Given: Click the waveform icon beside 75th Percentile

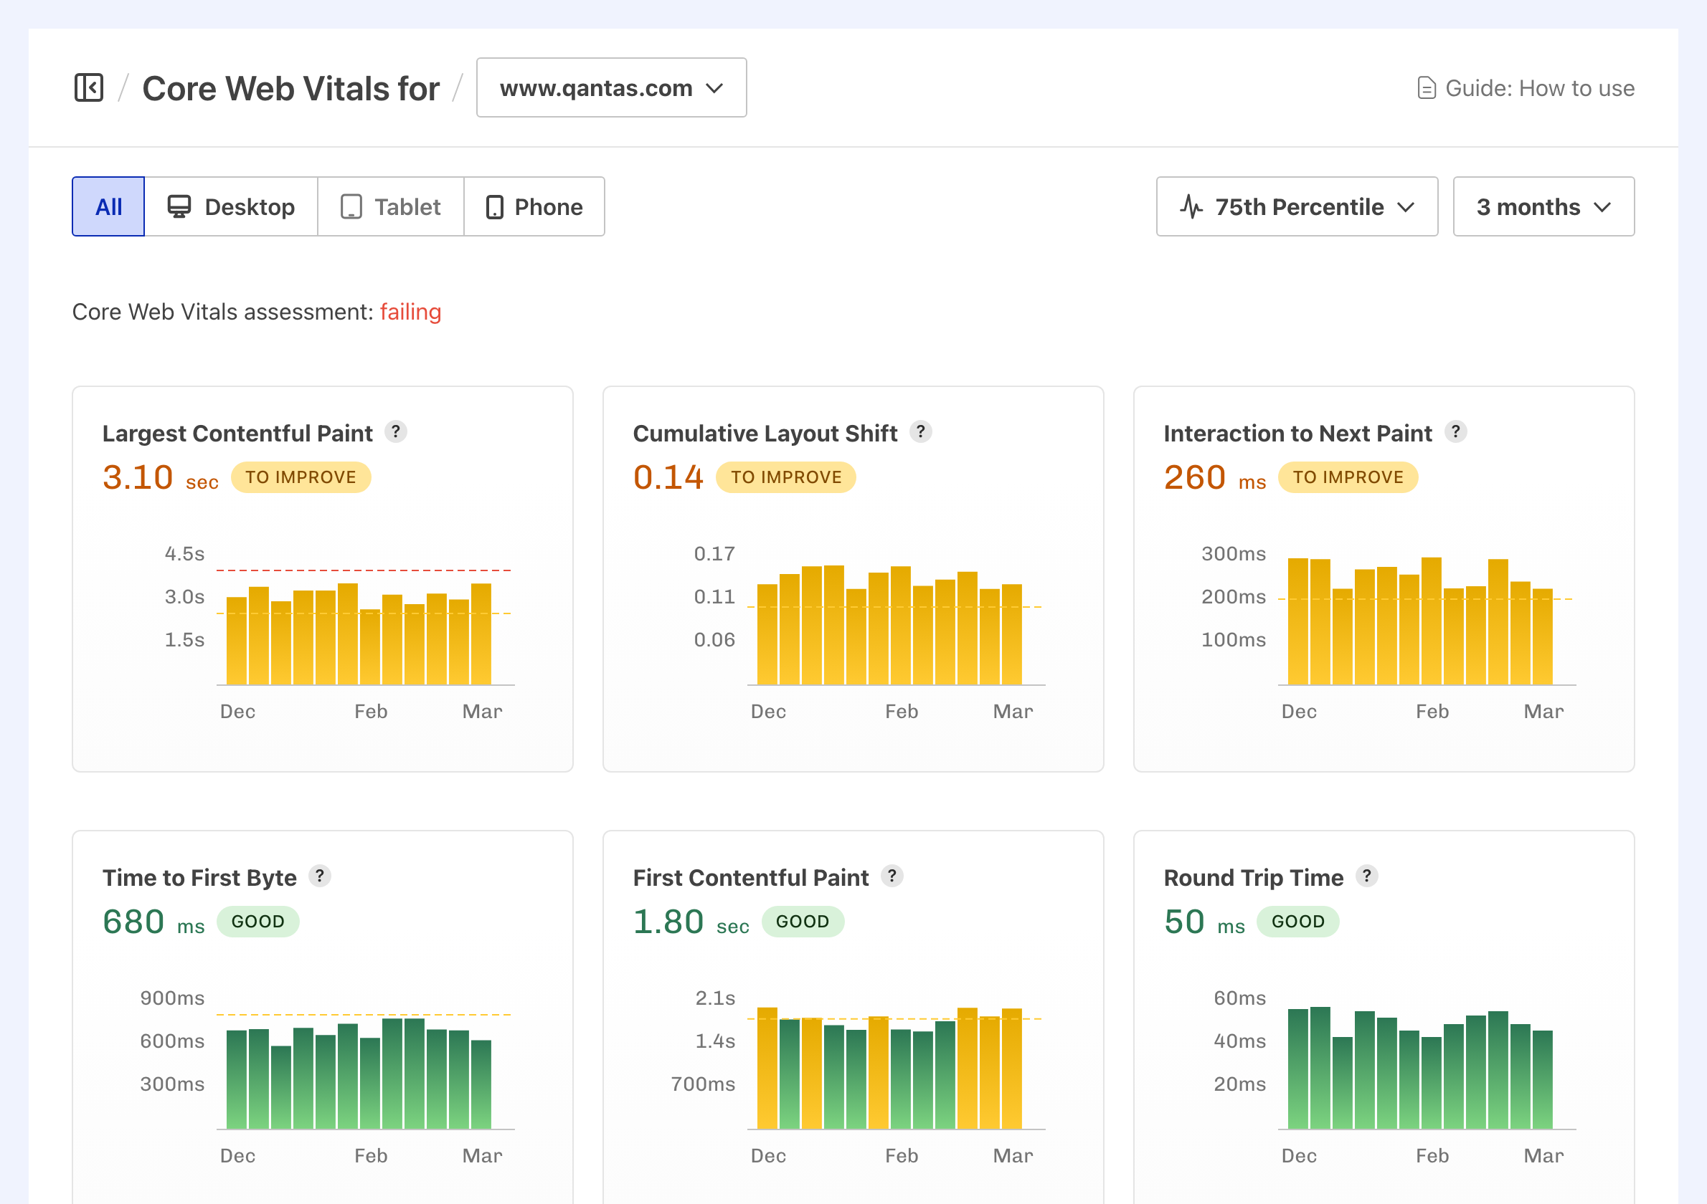Looking at the screenshot, I should 1192,206.
